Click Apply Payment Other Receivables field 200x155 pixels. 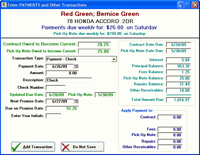(170, 147)
